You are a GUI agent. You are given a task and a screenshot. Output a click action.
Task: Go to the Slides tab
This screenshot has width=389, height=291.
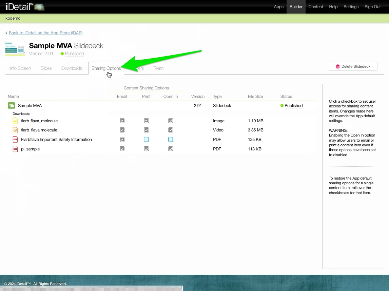(x=46, y=68)
